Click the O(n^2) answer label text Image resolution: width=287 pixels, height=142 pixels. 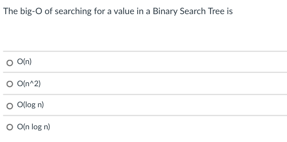tap(29, 84)
